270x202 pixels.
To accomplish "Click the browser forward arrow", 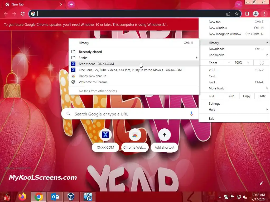I will pyautogui.click(x=14, y=14).
